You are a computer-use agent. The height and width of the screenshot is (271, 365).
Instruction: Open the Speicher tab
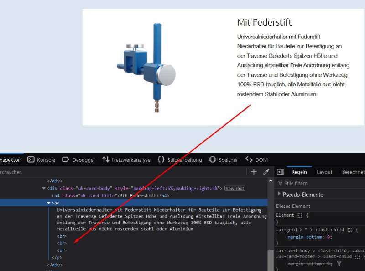click(x=224, y=160)
